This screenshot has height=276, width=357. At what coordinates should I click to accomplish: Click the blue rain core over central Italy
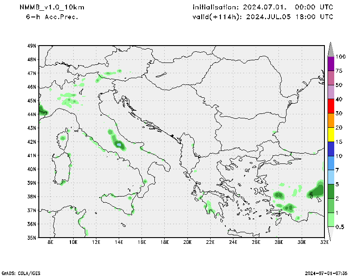click(x=119, y=144)
